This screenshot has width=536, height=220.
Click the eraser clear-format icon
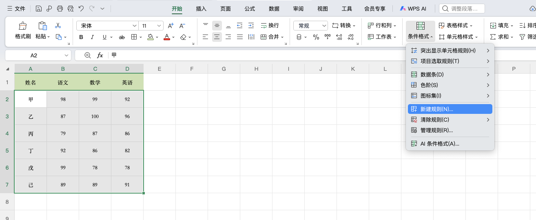(x=184, y=37)
